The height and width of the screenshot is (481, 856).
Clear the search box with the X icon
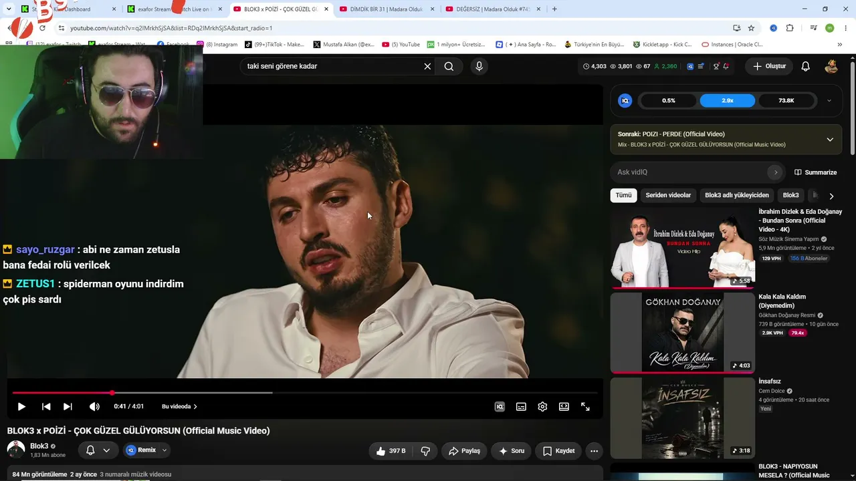[427, 66]
